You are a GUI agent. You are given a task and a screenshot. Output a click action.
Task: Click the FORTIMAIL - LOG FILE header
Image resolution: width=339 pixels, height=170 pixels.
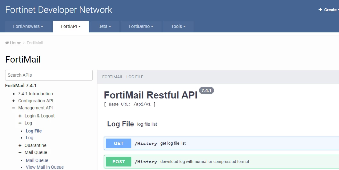pos(123,77)
